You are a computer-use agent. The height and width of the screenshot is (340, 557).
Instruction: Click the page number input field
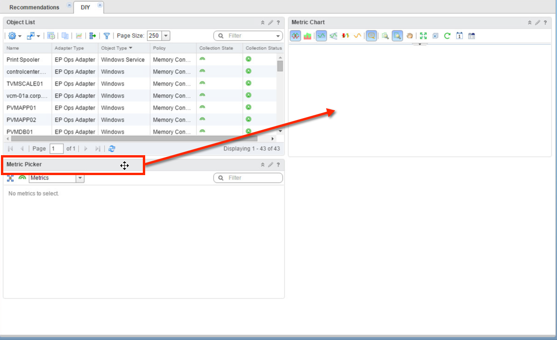point(57,149)
